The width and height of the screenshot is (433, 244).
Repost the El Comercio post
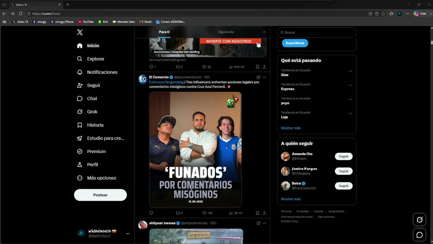click(x=179, y=213)
